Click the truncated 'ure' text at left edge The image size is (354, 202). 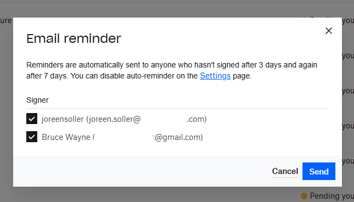click(5, 20)
